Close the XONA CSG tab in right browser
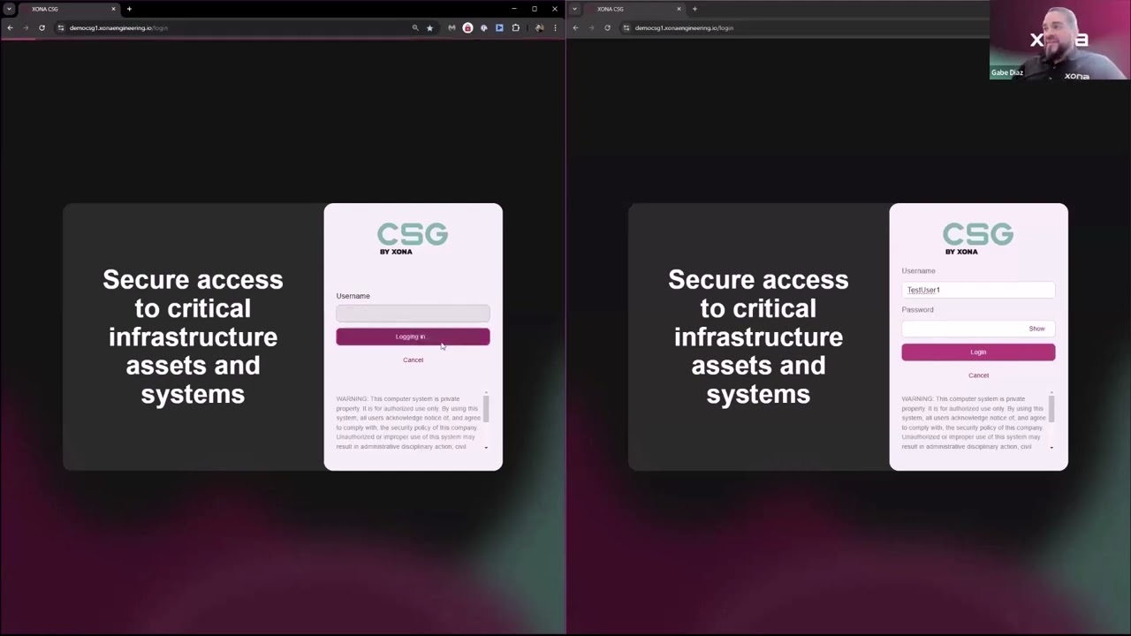Viewport: 1131px width, 636px height. [x=679, y=9]
